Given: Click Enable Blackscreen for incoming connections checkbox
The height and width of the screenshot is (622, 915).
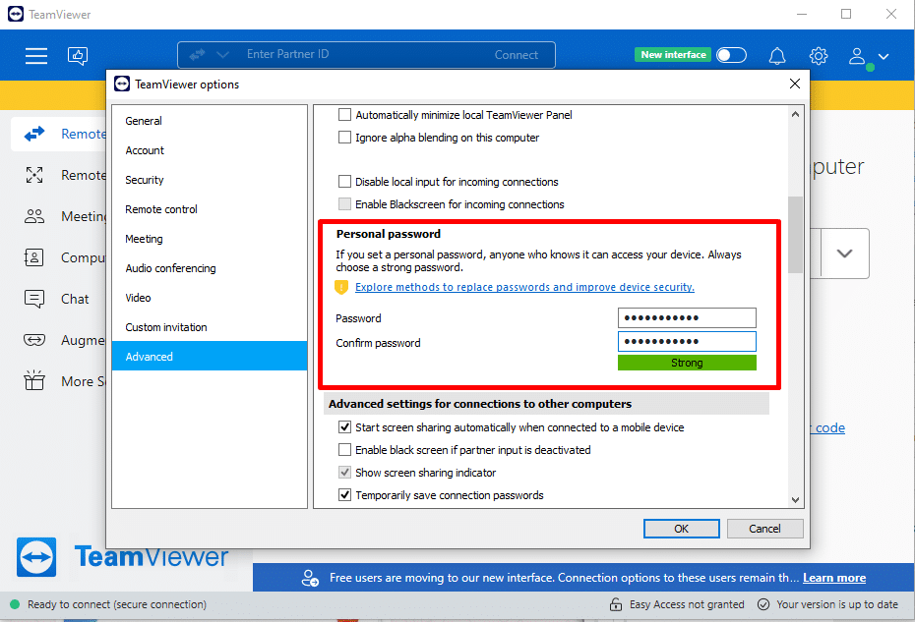Looking at the screenshot, I should 345,204.
